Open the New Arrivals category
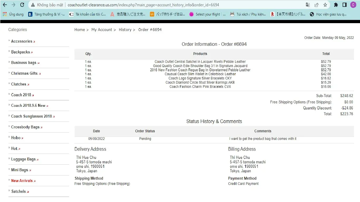 (x=22, y=181)
